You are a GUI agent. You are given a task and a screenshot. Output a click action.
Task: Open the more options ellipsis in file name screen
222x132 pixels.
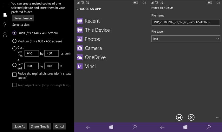click(218, 117)
